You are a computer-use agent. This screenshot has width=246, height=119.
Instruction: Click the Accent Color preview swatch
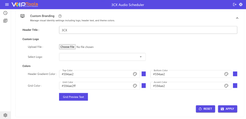235,86
